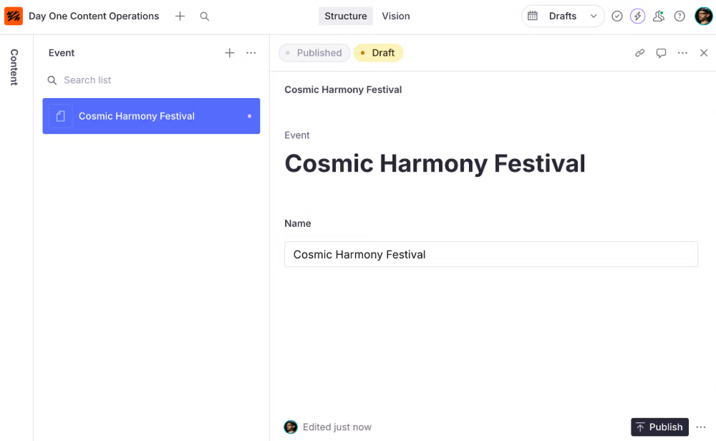Image resolution: width=716 pixels, height=441 pixels.
Task: Click the Cosmic Harmony Festival pane title
Action: pyautogui.click(x=343, y=89)
